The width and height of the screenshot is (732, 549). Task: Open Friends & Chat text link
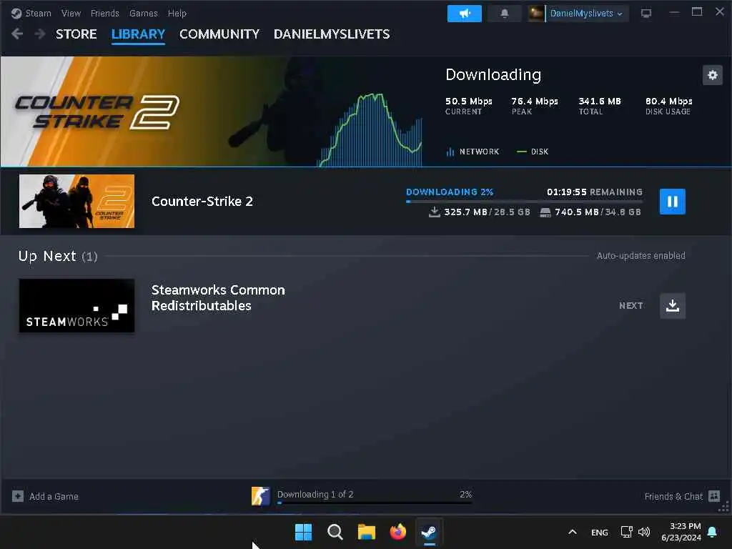tap(673, 496)
